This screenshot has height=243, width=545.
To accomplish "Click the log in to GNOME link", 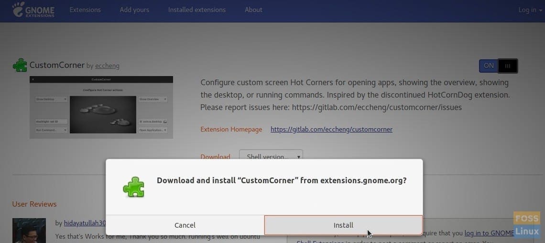I will (x=490, y=232).
